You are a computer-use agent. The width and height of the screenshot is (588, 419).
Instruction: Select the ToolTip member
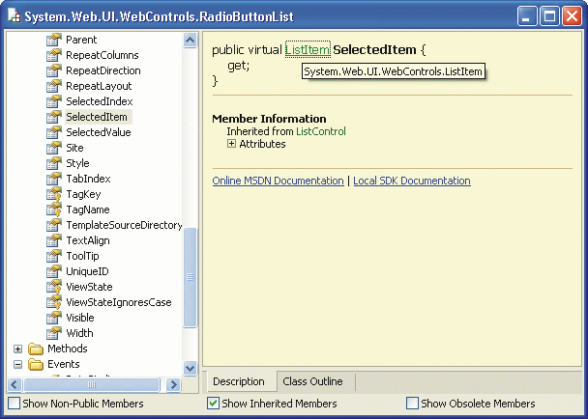(82, 256)
